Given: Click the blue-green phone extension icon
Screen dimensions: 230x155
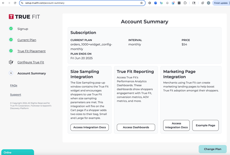Looking at the screenshot, I should coord(161,3).
